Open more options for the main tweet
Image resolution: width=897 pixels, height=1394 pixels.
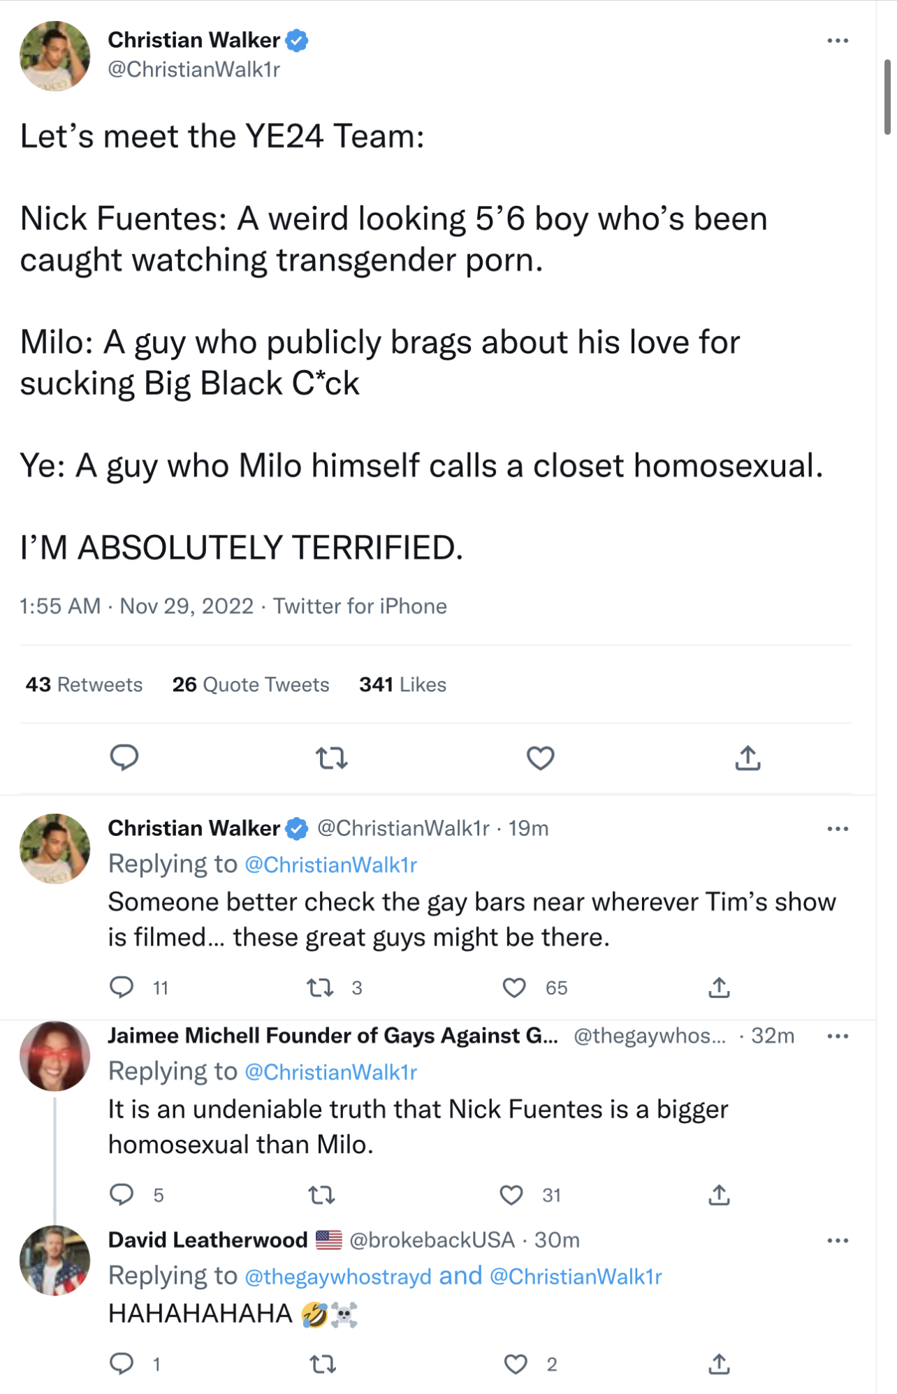pos(838,41)
